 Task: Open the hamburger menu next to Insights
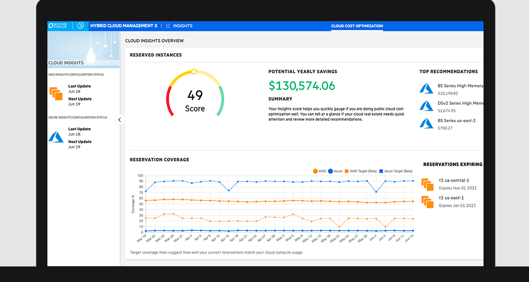tap(168, 26)
